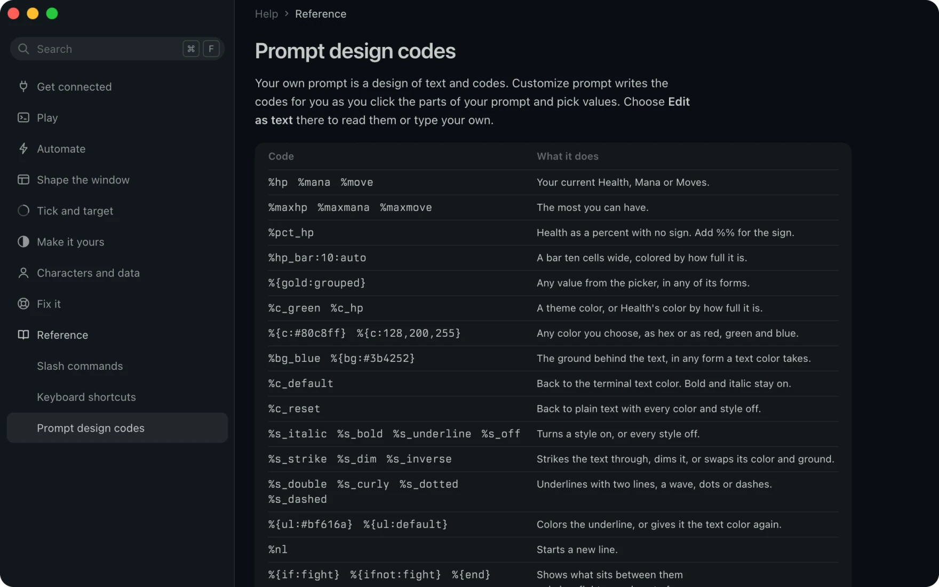Click the circle icon beside Tick and target
Screen dimensions: 939x587
tap(23, 210)
